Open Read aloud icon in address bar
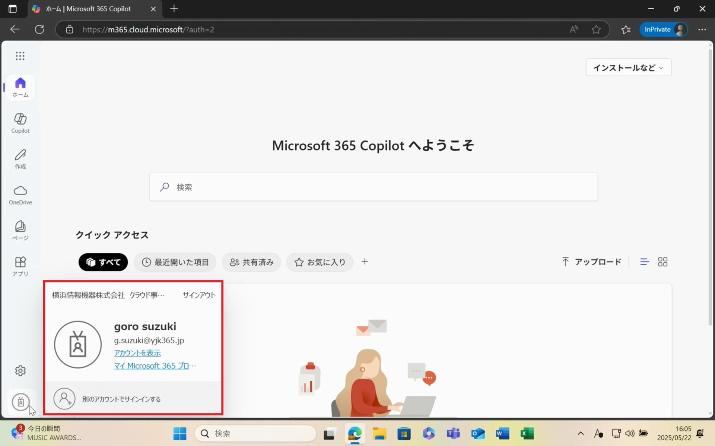 pos(574,29)
